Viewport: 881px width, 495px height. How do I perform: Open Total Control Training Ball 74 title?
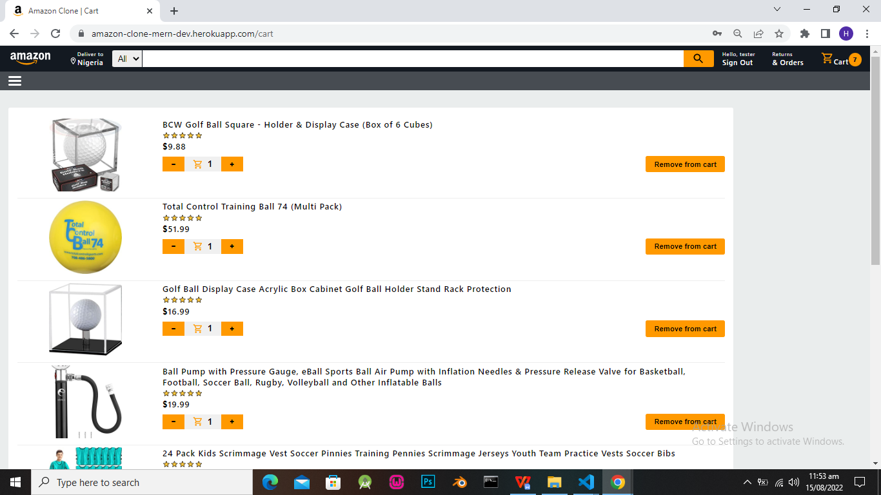point(252,207)
